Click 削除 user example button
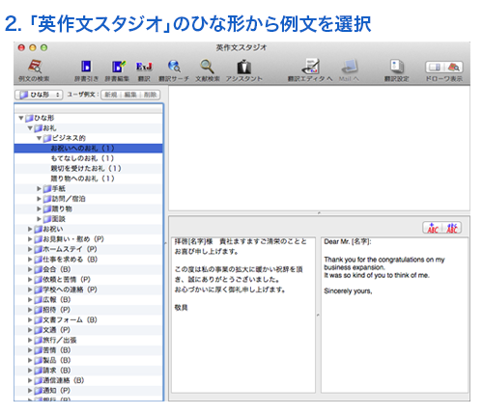The width and height of the screenshot is (483, 415). (x=150, y=95)
